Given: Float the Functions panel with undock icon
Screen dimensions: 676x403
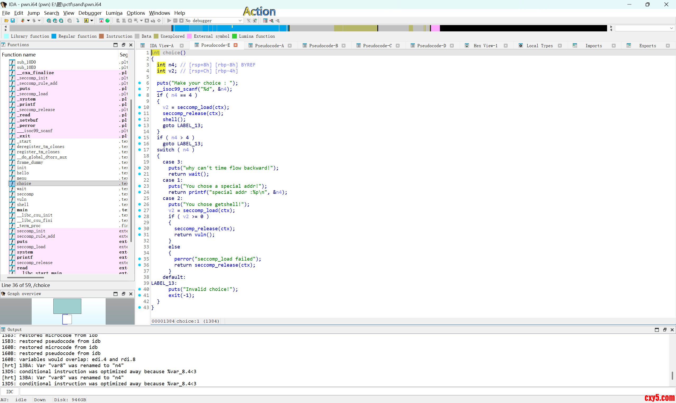Looking at the screenshot, I should 123,45.
